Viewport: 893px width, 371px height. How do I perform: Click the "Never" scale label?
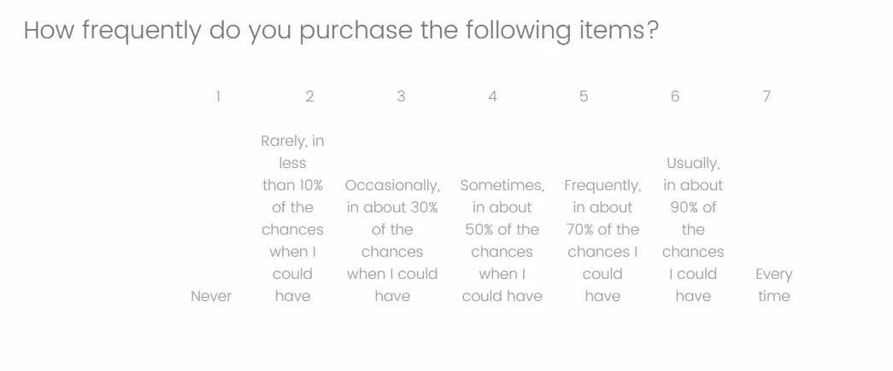[211, 296]
